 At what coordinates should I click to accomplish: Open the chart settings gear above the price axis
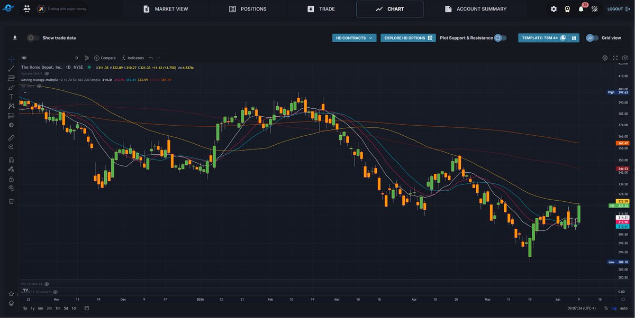[605, 58]
